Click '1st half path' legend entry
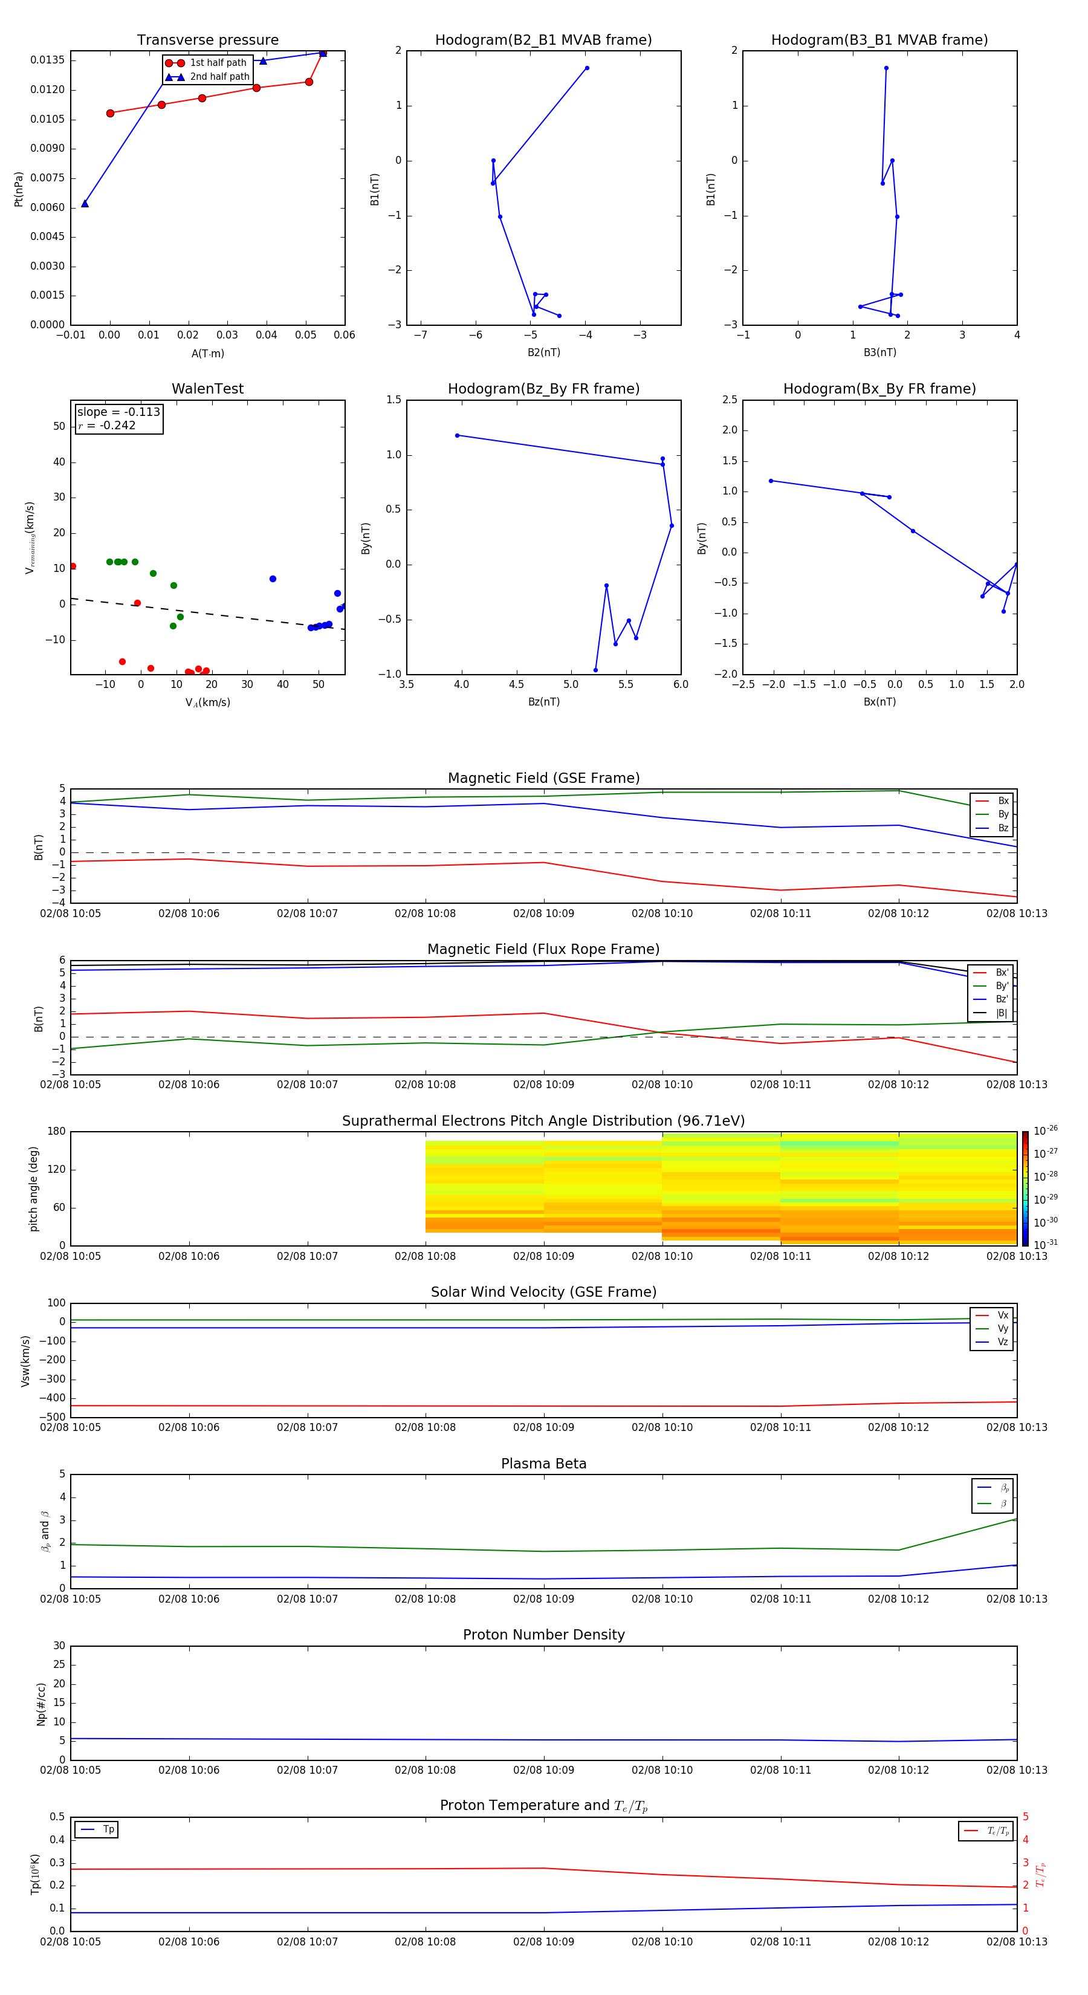The width and height of the screenshot is (1088, 1995). [206, 63]
